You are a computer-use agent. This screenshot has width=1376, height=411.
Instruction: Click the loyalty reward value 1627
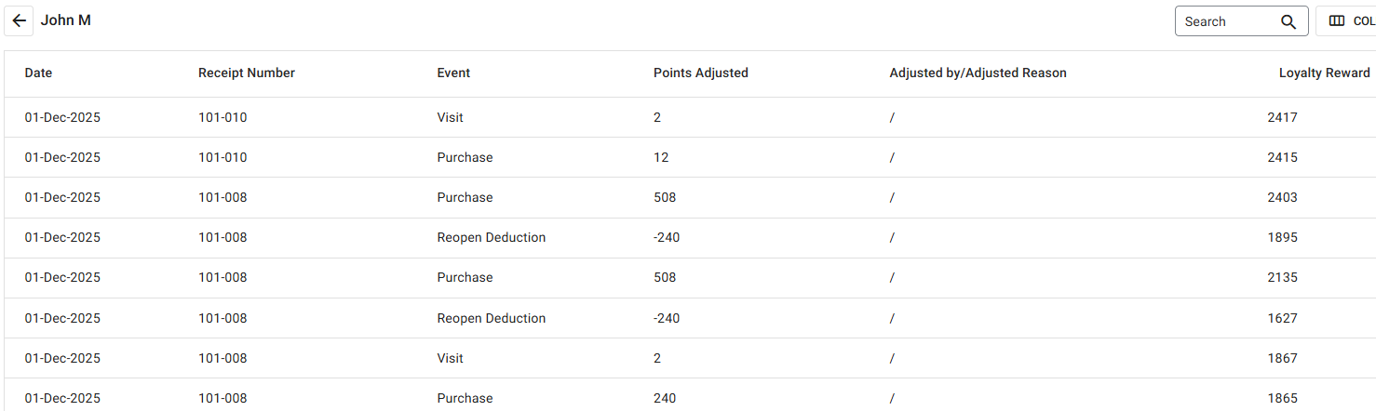[1282, 318]
